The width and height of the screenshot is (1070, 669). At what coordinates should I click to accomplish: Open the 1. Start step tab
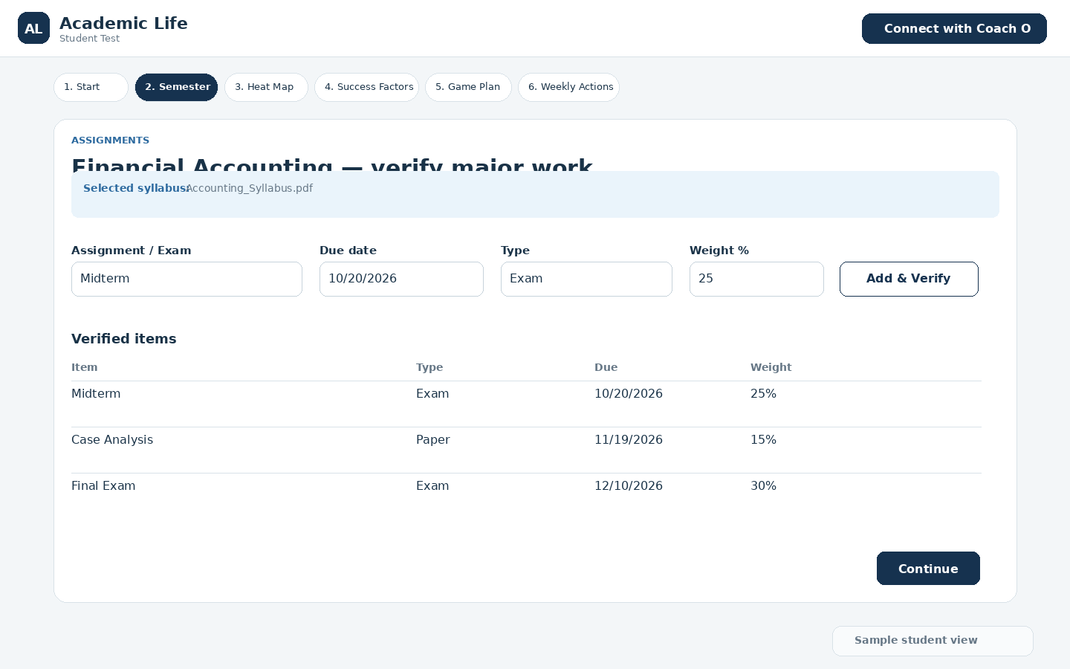tap(91, 87)
